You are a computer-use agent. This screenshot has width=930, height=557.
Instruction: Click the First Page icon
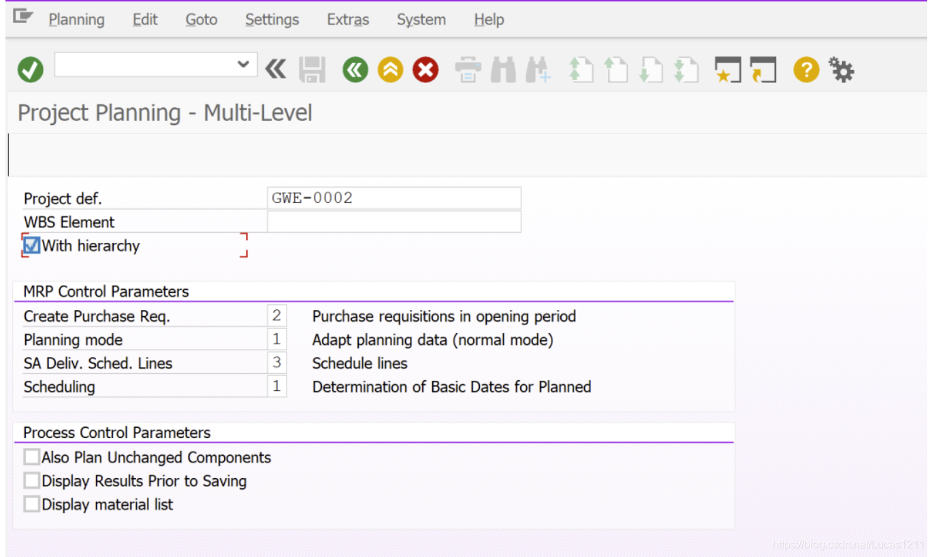point(581,69)
